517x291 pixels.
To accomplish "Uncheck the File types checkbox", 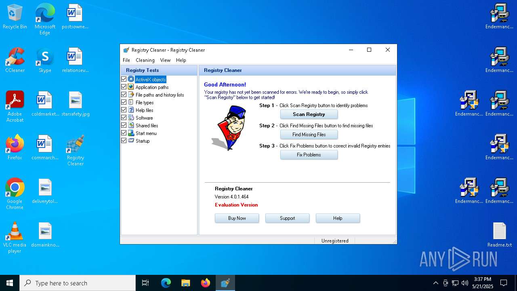I will coord(124,102).
